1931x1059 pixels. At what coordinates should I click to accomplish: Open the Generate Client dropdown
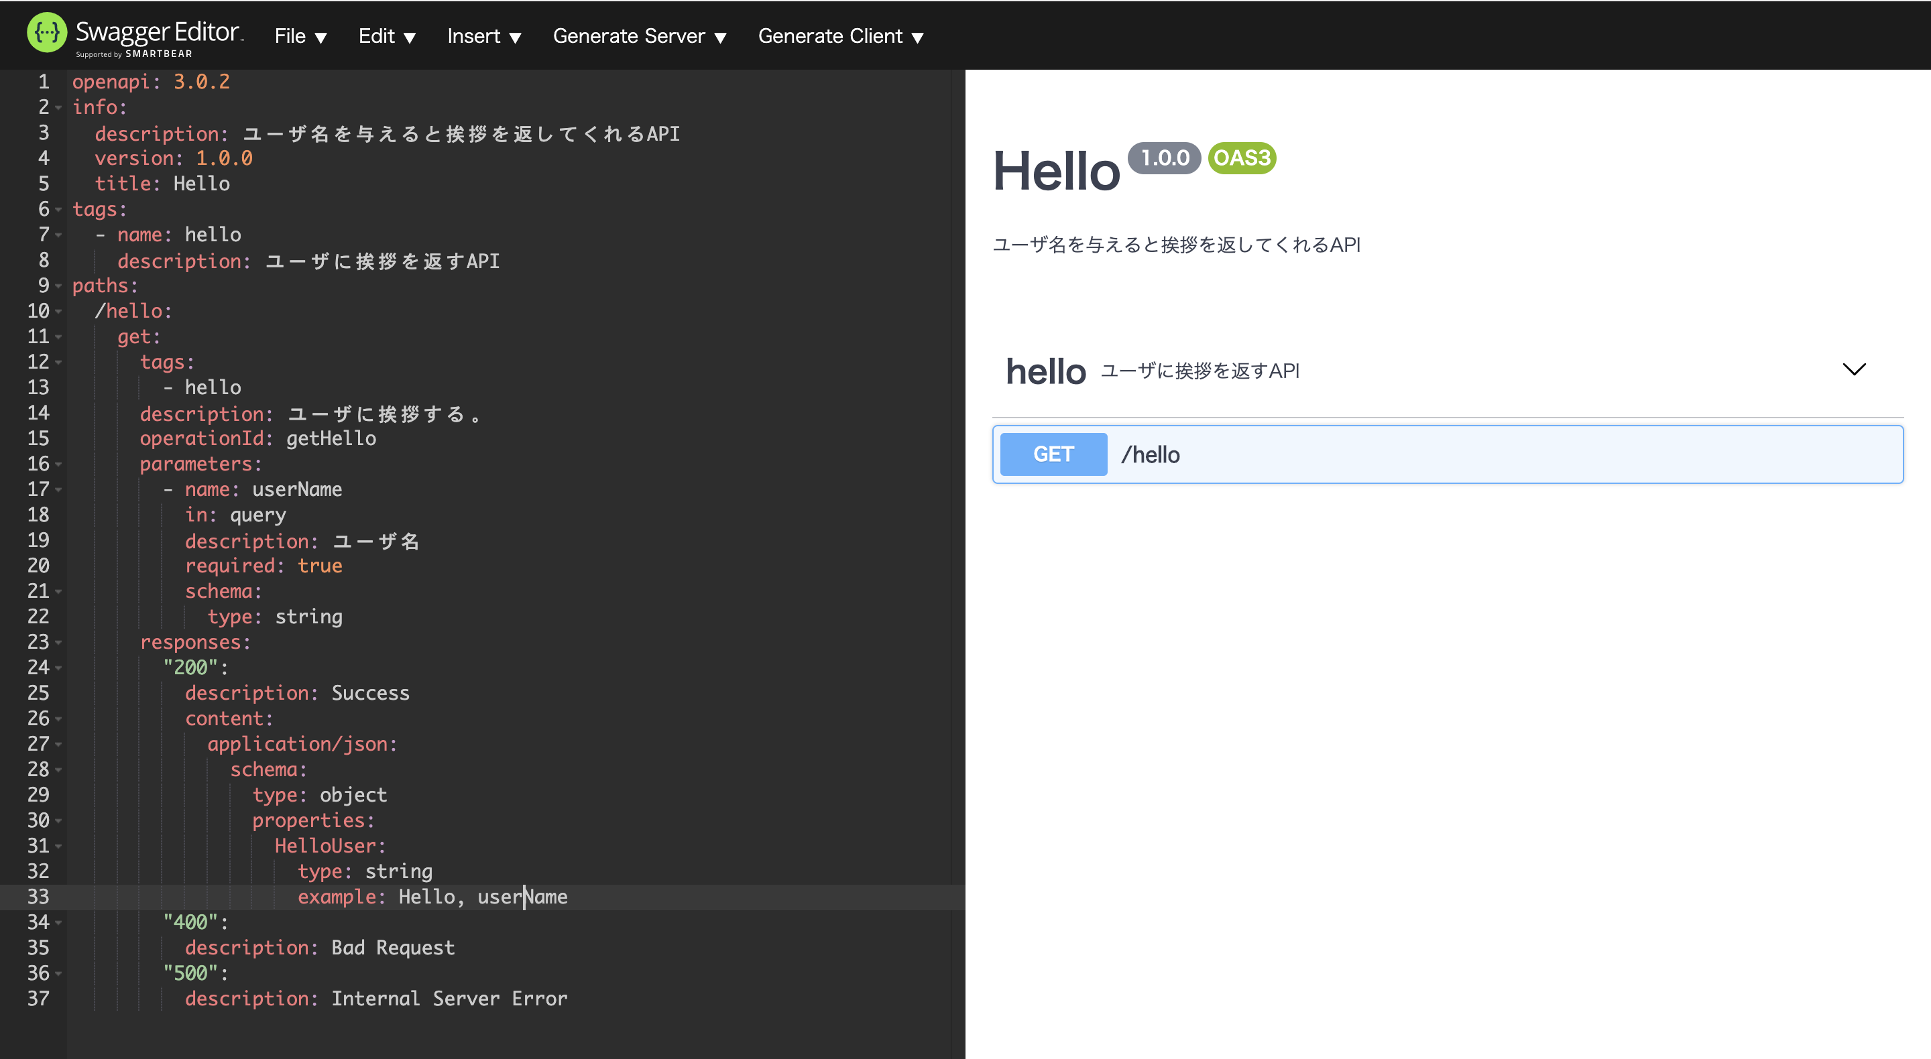(x=839, y=36)
